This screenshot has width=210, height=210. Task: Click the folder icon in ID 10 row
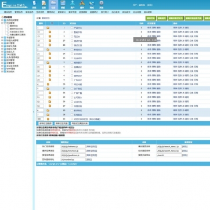coord(48,110)
